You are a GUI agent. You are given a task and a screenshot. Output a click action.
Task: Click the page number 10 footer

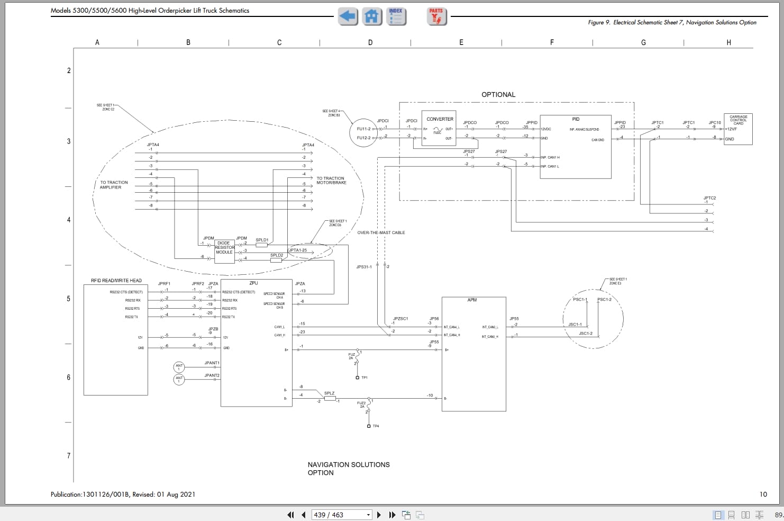(763, 494)
